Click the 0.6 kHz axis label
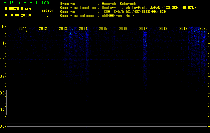Image resolution: width=210 pixels, height=133 pixels. tap(3, 126)
